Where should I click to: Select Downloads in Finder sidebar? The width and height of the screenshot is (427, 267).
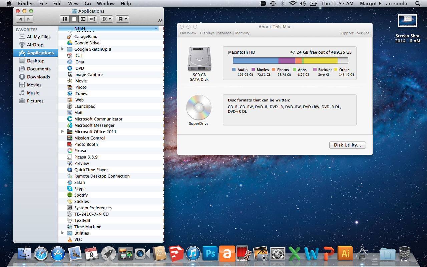[36, 77]
